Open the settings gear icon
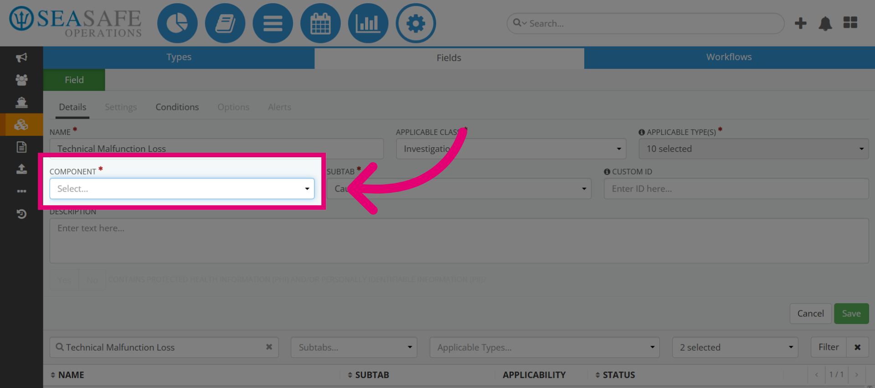The image size is (875, 388). pyautogui.click(x=416, y=23)
